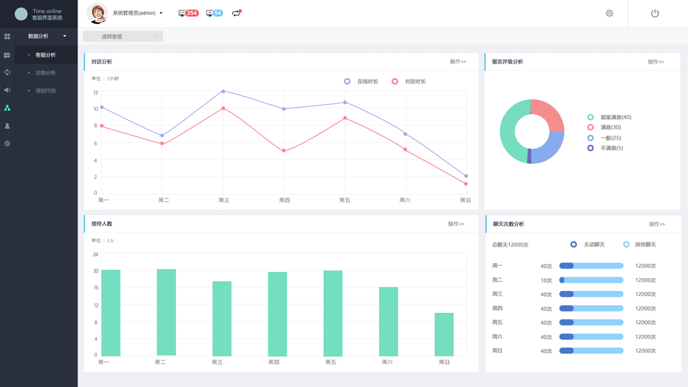Screen dimensions: 688x387
Task: Click the 聊天次数分析 panel title
Action: coord(509,224)
